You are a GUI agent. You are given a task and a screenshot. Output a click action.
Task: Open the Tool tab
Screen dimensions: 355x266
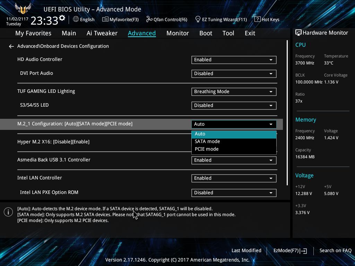click(228, 33)
